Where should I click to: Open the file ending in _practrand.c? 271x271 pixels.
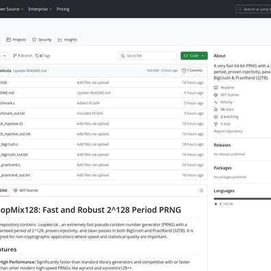click(x=10, y=165)
